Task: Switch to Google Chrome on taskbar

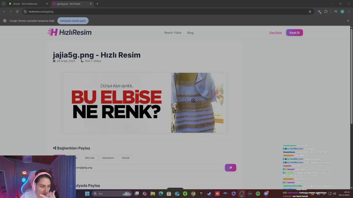Action: [193, 194]
